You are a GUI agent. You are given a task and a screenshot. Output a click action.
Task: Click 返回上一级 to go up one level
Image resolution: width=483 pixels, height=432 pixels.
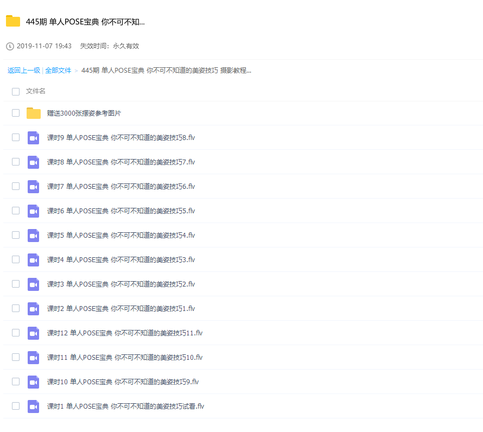click(24, 71)
